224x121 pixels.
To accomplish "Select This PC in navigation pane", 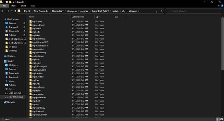I will point(10,61).
